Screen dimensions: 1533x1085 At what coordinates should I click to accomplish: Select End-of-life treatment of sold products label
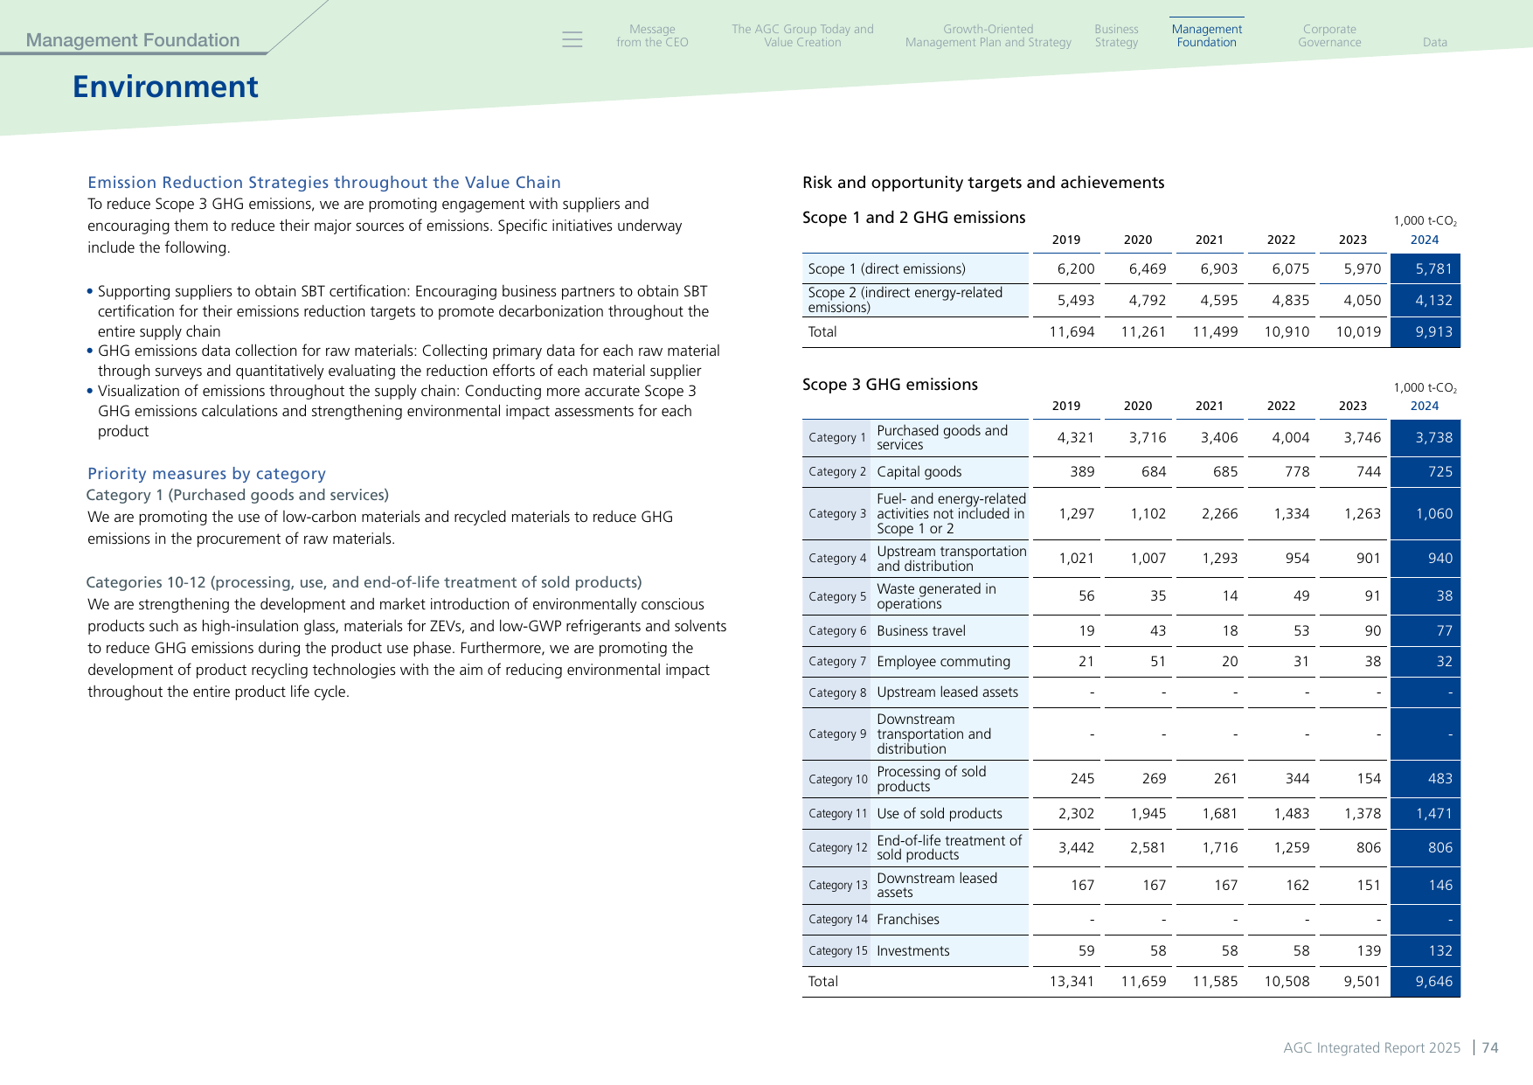[x=949, y=847]
